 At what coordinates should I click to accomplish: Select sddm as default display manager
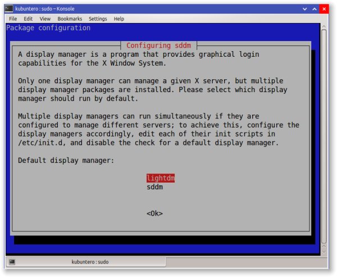coord(155,187)
